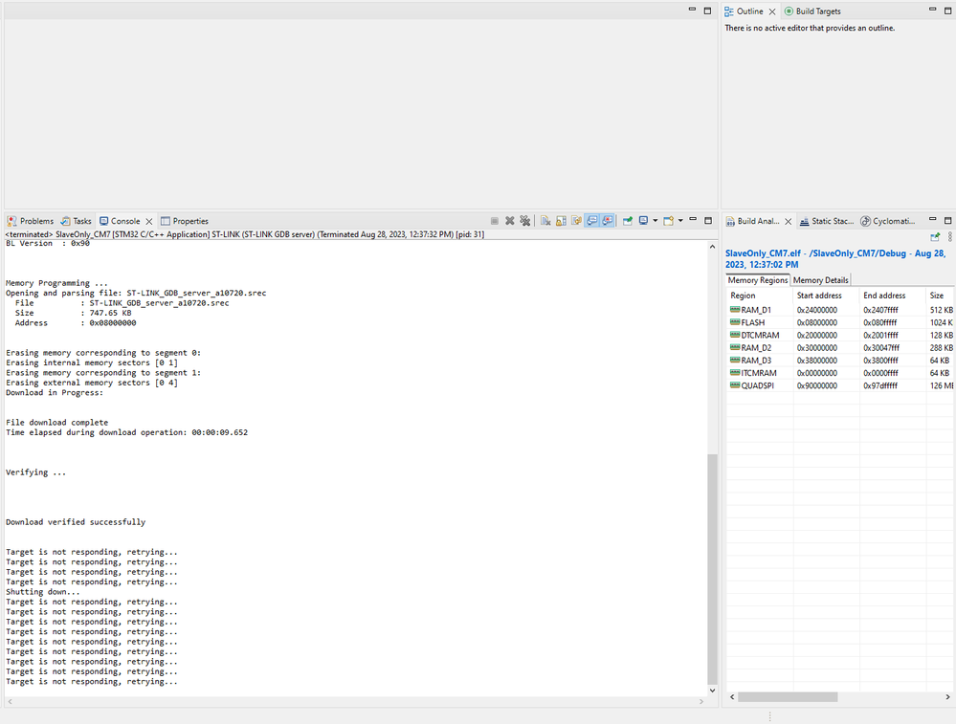Expand the Open Console dropdown arrow
Screen dimensions: 956x724
(680, 221)
